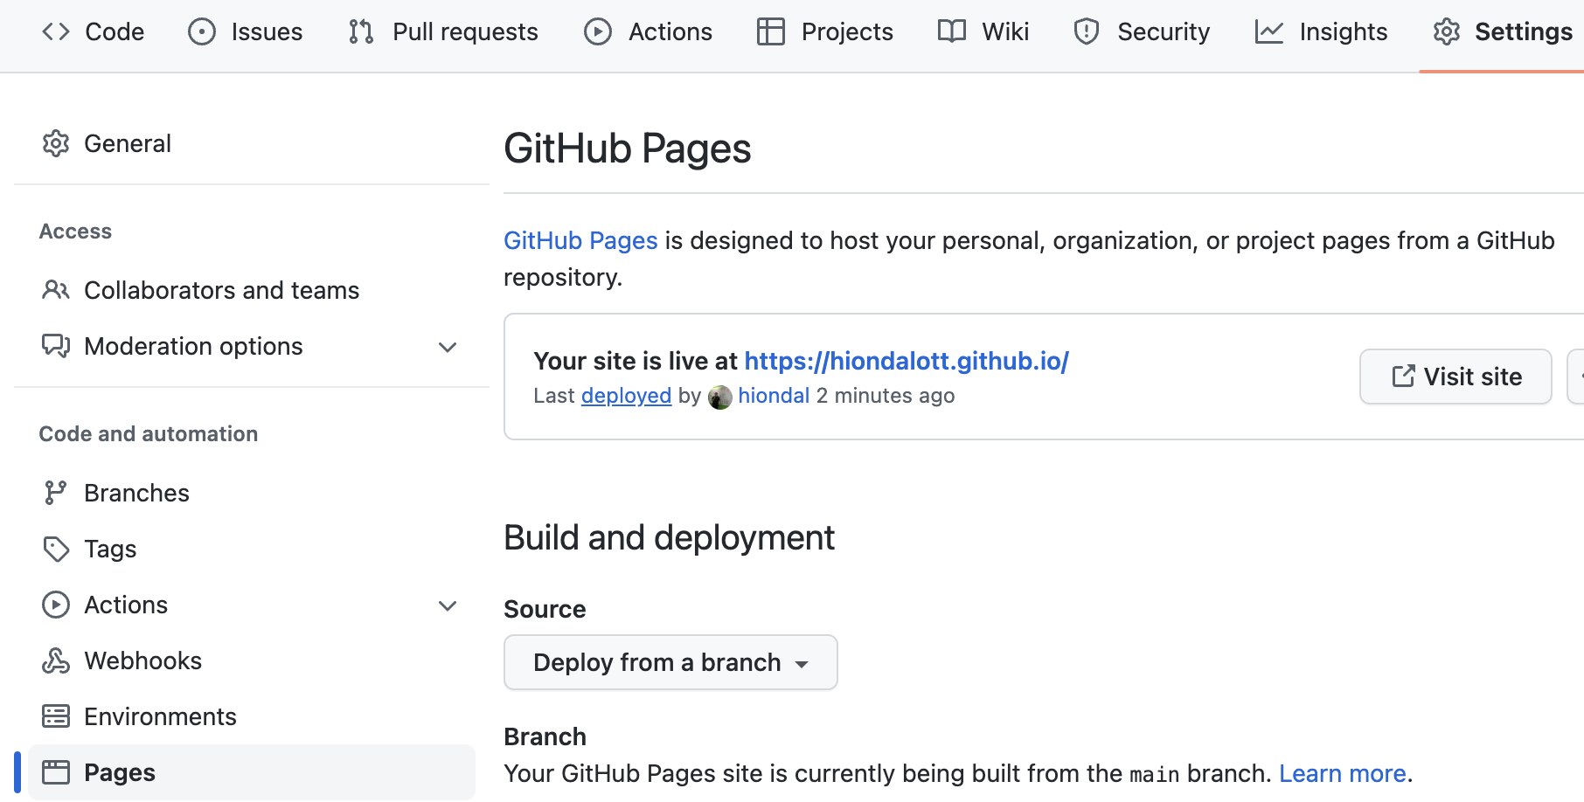This screenshot has width=1584, height=802.
Task: Switch to the Issues tab
Action: click(x=245, y=31)
